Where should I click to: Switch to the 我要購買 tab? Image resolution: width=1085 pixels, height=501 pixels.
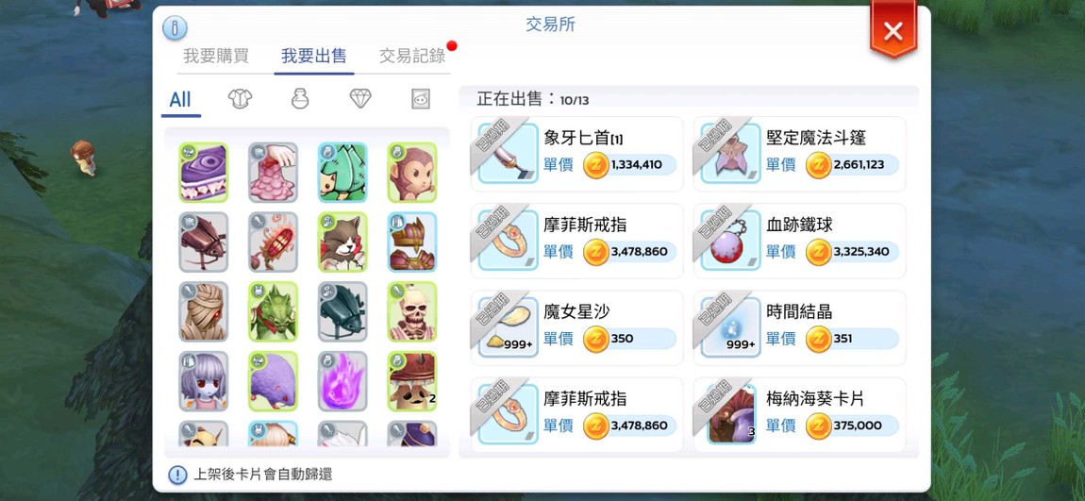(x=216, y=56)
